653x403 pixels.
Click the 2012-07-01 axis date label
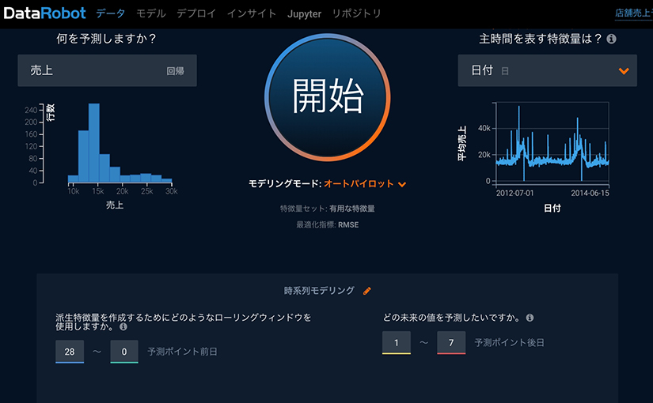point(514,194)
